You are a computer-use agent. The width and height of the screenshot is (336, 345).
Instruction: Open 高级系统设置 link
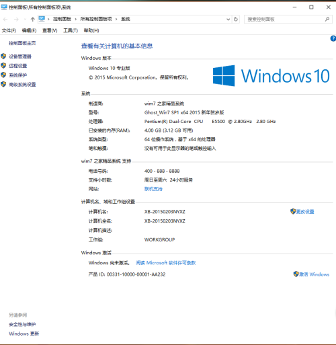(22, 85)
